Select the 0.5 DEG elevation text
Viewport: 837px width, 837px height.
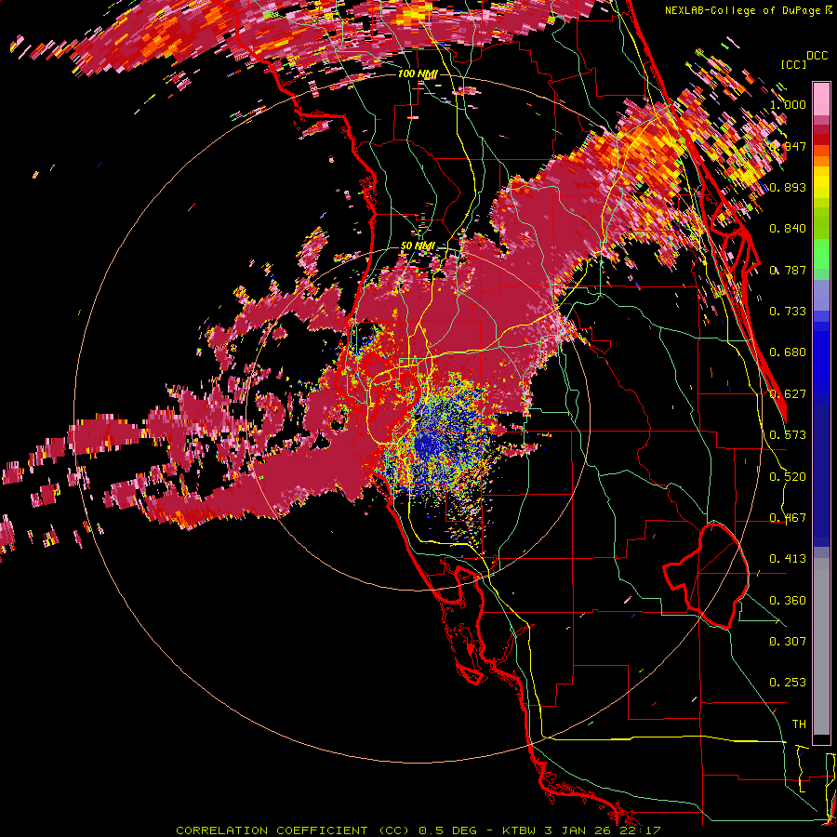click(448, 830)
